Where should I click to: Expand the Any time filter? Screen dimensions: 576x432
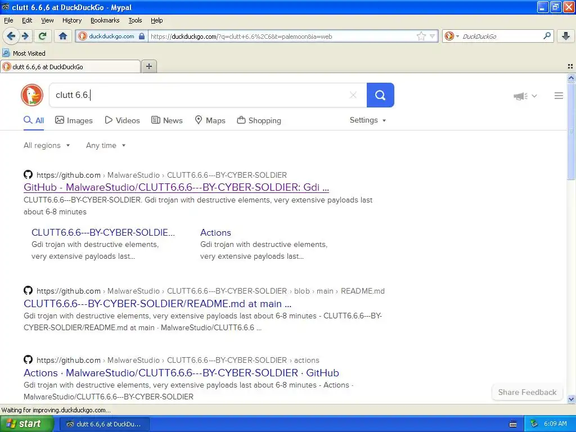pos(106,146)
